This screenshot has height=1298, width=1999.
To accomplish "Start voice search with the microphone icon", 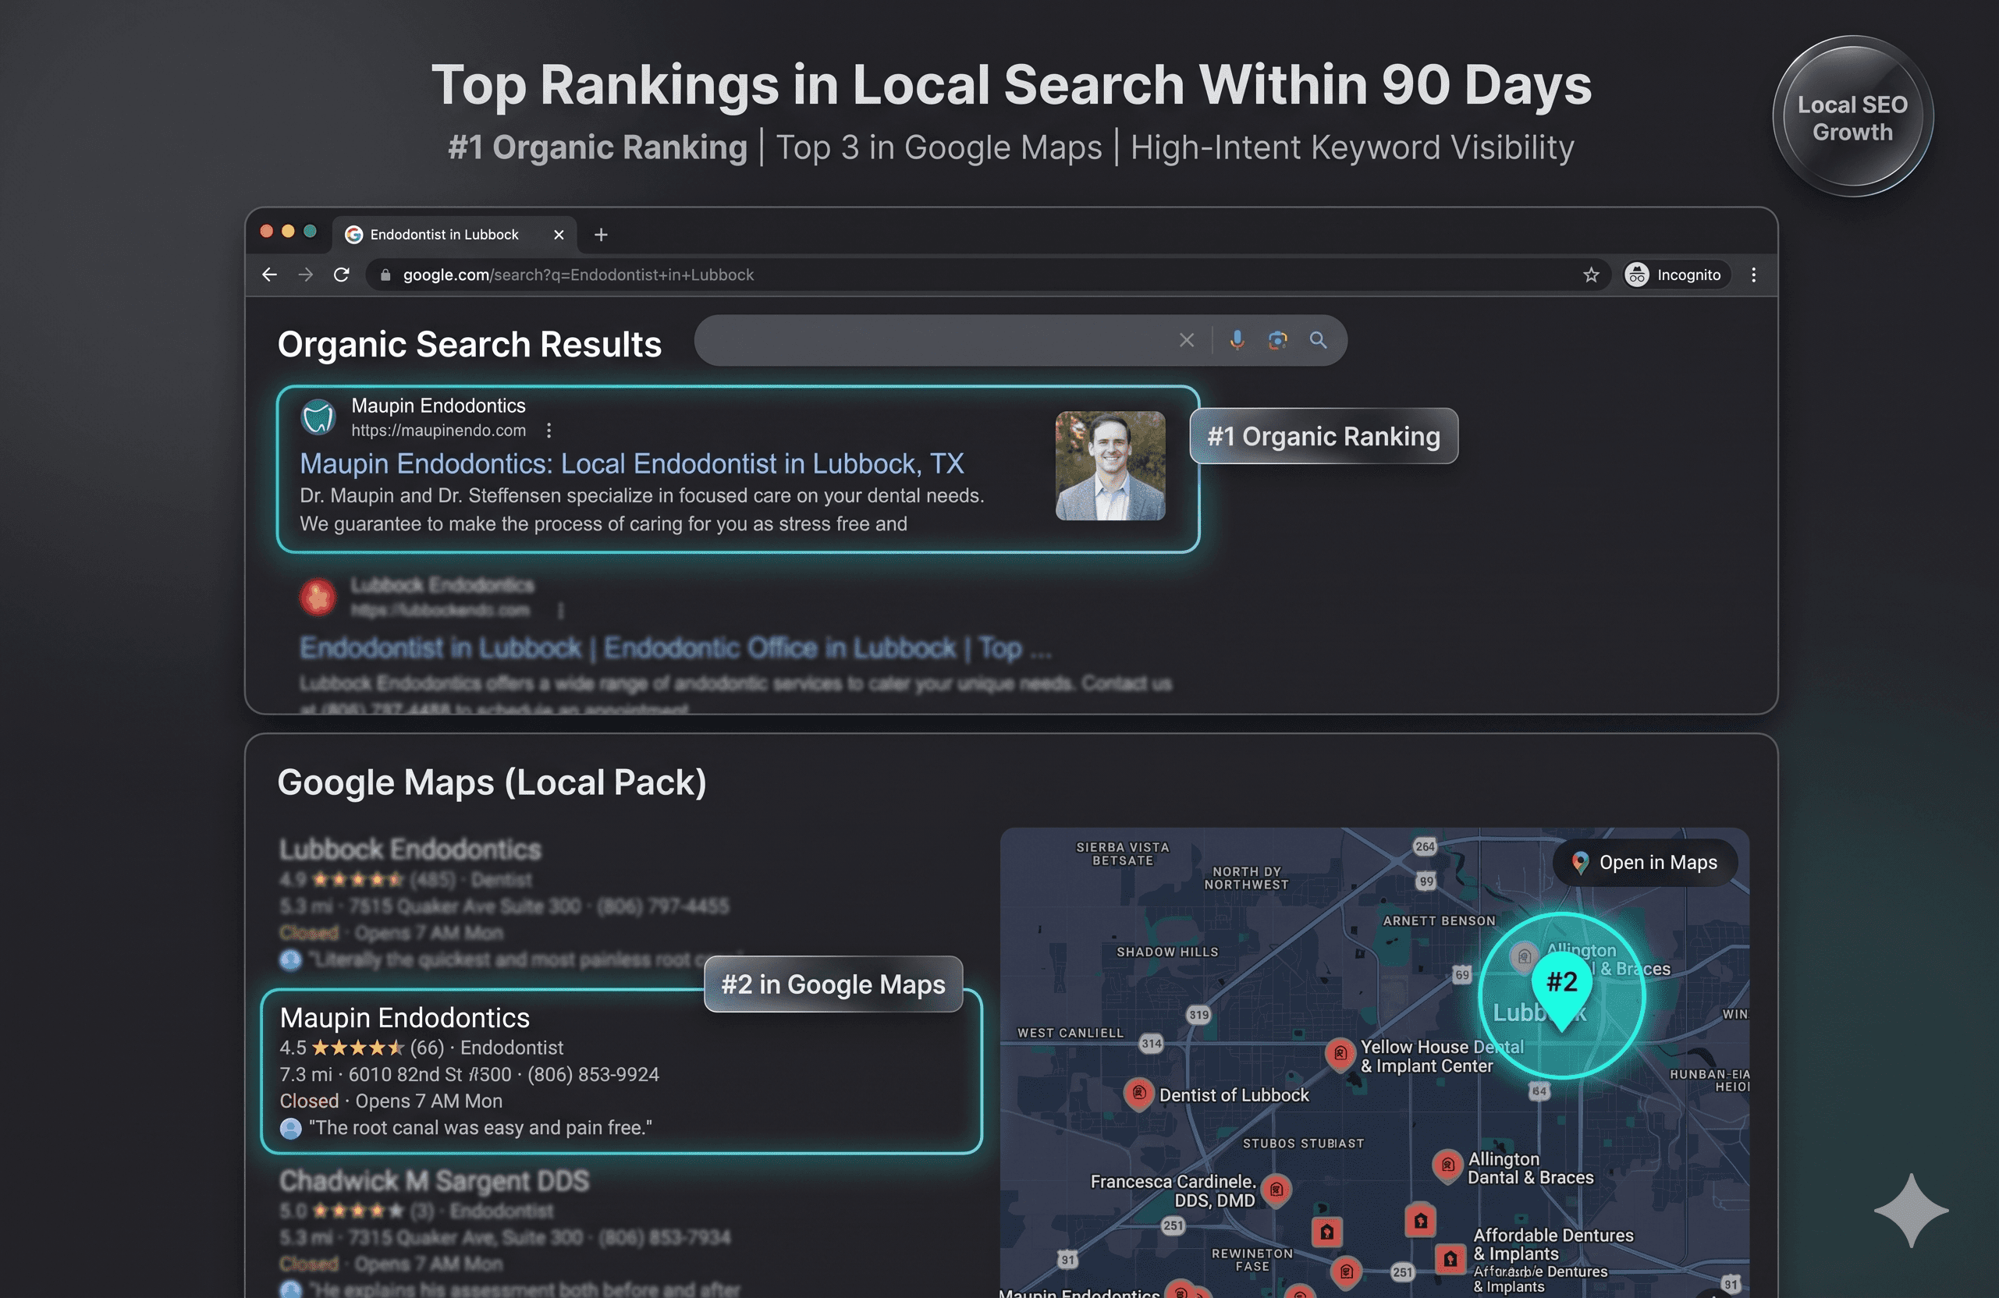I will click(x=1237, y=340).
